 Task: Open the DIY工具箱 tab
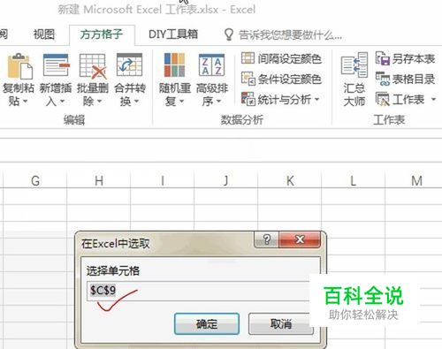(173, 34)
